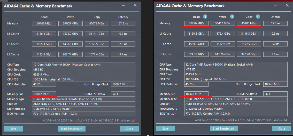Click L3 Cache write 907.74 GB/s
This screenshot has width=293, height=136.
(71, 54)
